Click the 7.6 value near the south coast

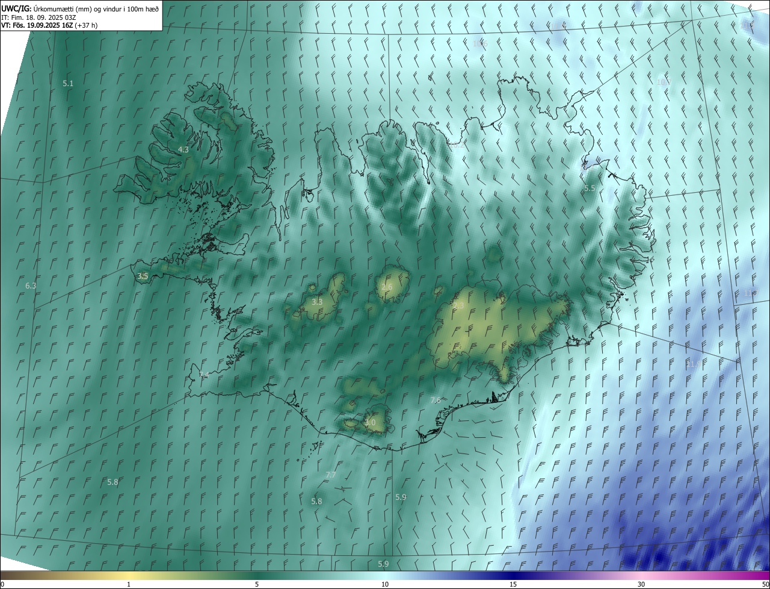click(436, 400)
